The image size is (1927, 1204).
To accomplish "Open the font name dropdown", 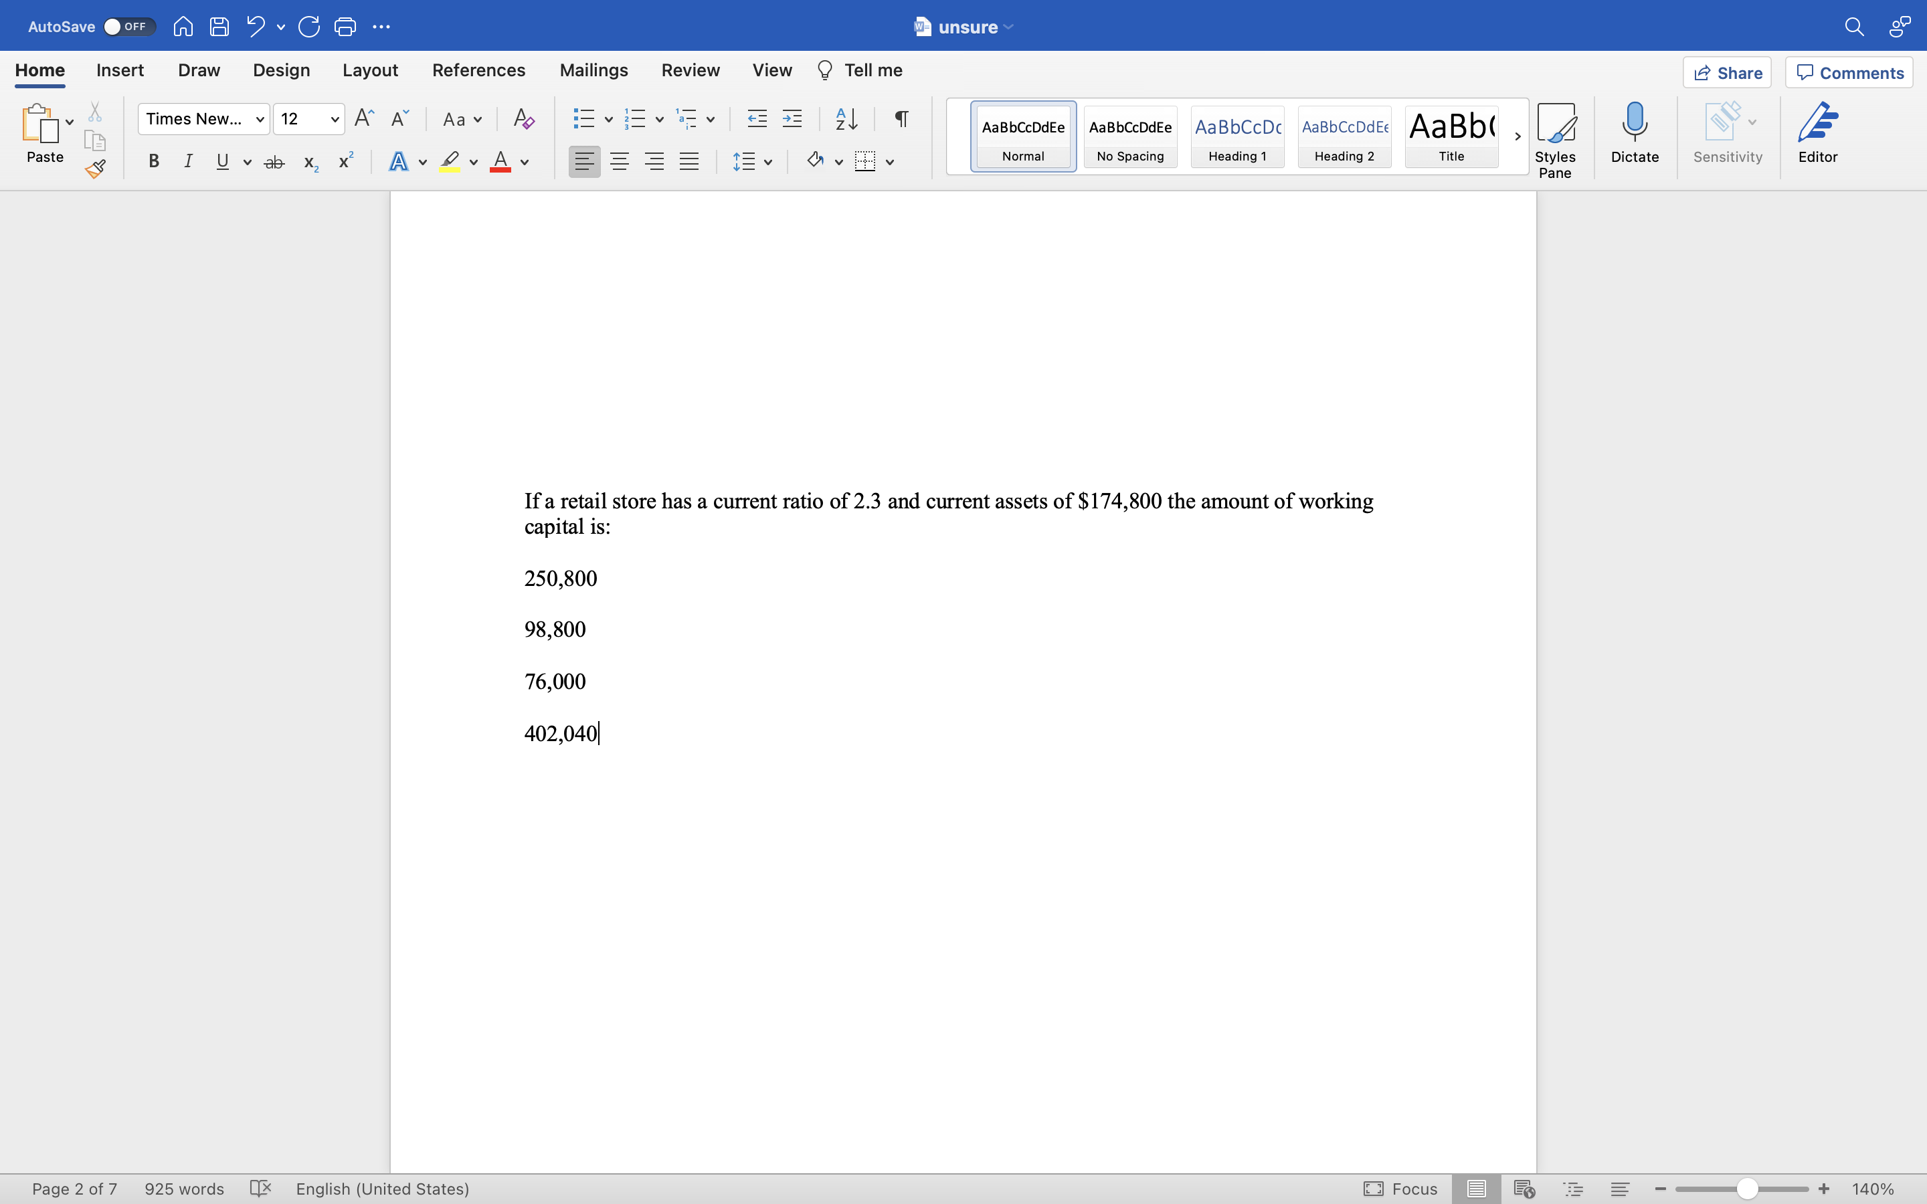I will click(x=260, y=120).
